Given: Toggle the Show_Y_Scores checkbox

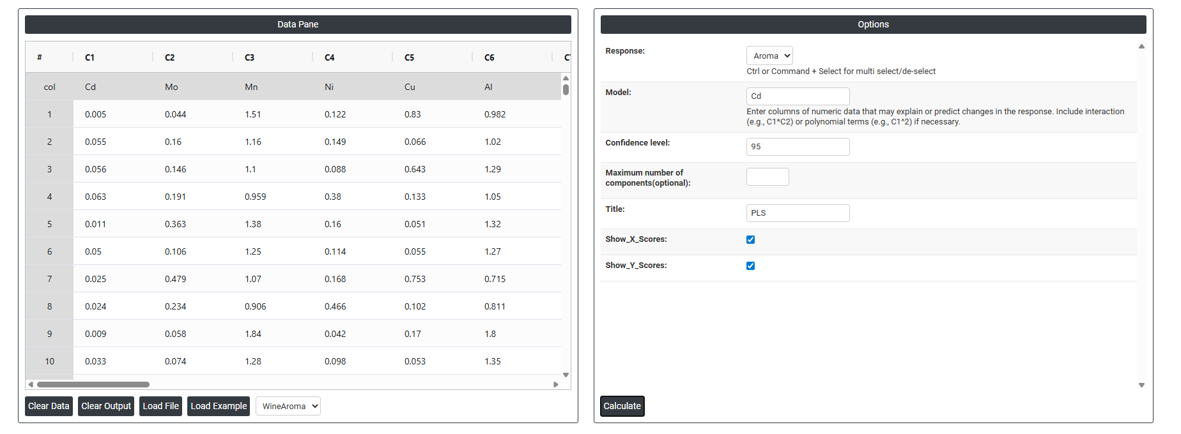Looking at the screenshot, I should coord(750,266).
